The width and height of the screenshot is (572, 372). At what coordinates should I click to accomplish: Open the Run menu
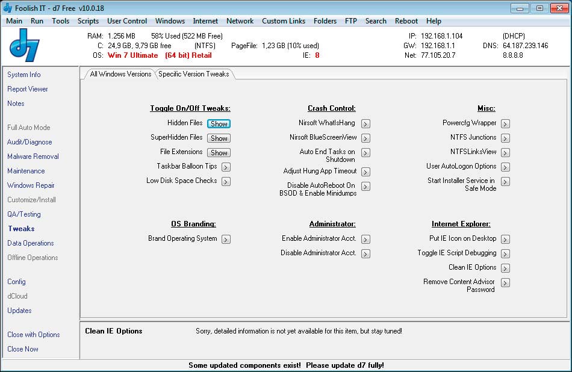coord(37,21)
